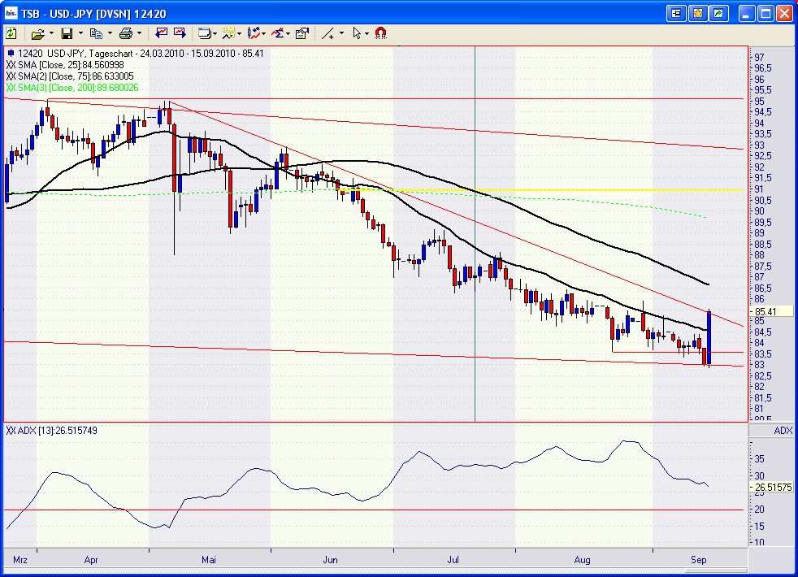Screen dimensions: 798x577
Task: Go to previous chart with left-arrow icon
Action: [x=162, y=33]
